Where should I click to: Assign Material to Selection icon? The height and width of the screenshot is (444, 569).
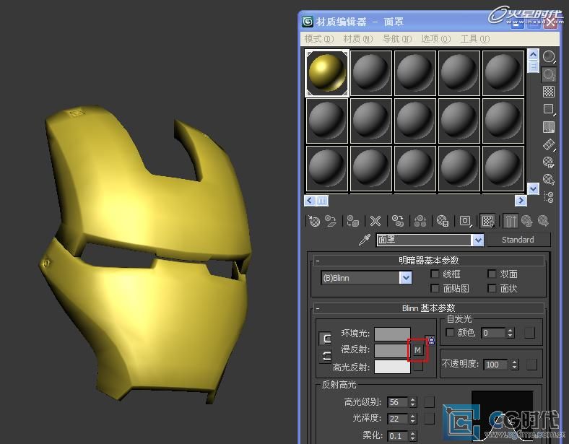click(x=352, y=221)
